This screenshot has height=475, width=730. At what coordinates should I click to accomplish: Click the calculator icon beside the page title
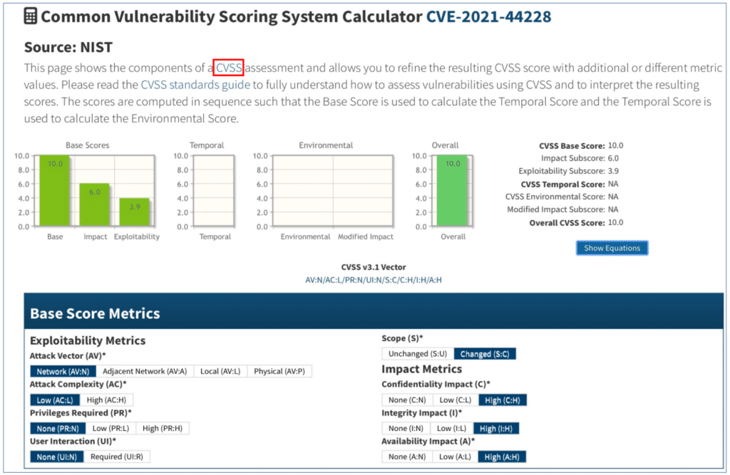click(x=31, y=16)
